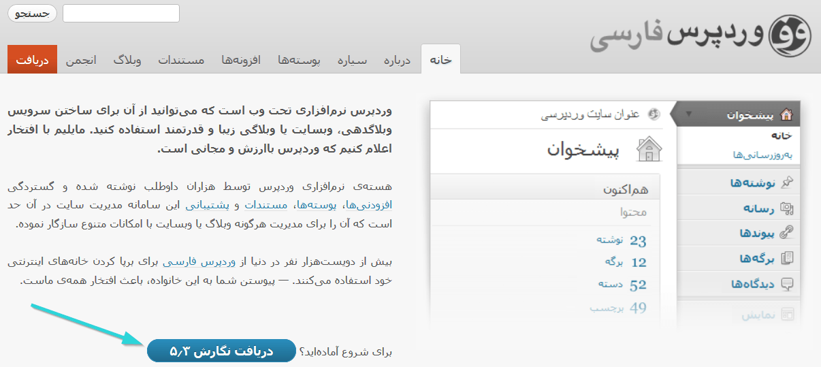Click the comment bubble icon beside دیدگاه‌ها
This screenshot has height=367, width=821.
point(787,284)
